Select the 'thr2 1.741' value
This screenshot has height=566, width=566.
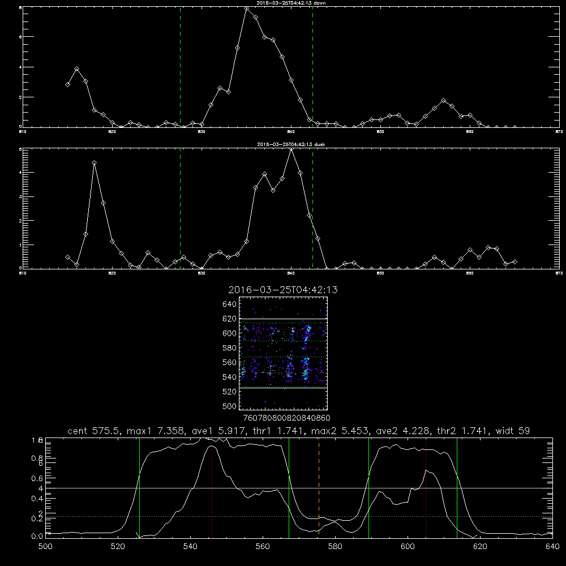tap(463, 431)
